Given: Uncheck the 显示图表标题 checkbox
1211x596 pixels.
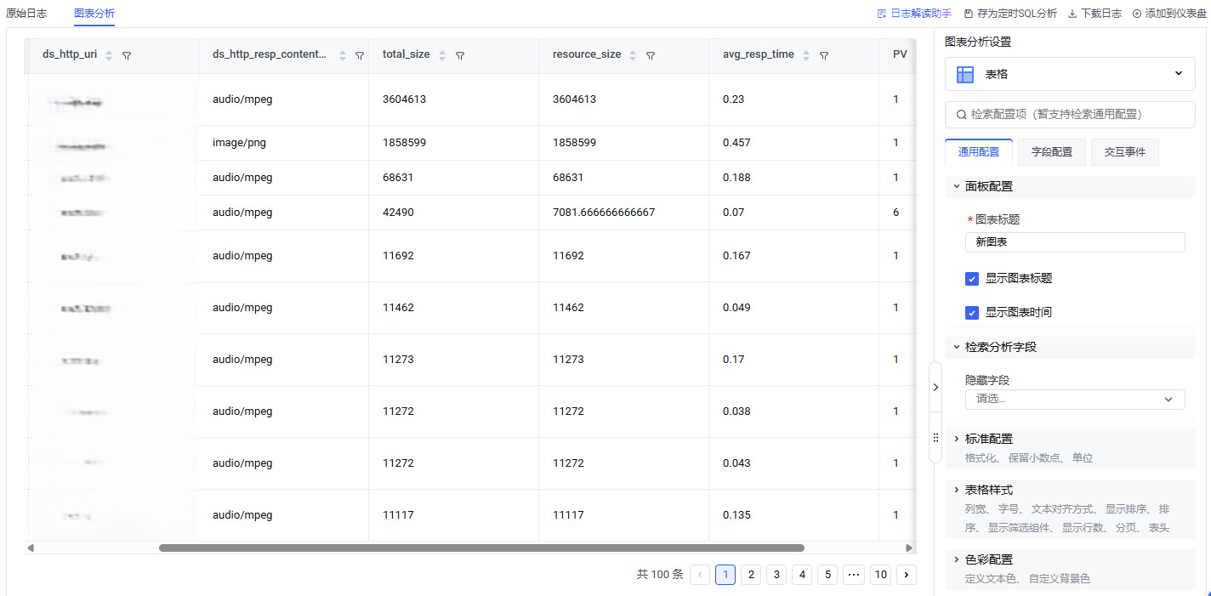Looking at the screenshot, I should point(972,279).
